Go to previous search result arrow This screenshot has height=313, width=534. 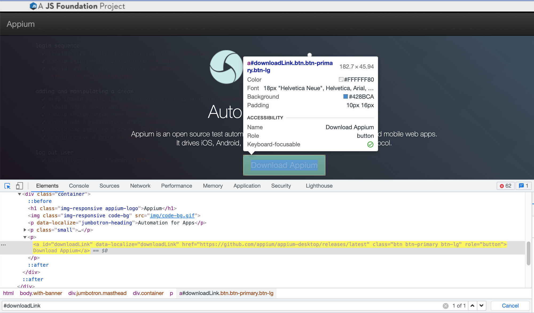(x=472, y=306)
